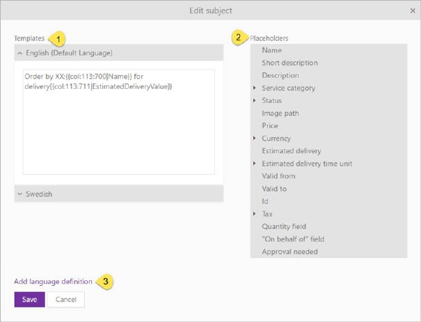Viewport: 421px width, 322px height.
Task: Insert the Price placeholder
Action: click(x=270, y=126)
